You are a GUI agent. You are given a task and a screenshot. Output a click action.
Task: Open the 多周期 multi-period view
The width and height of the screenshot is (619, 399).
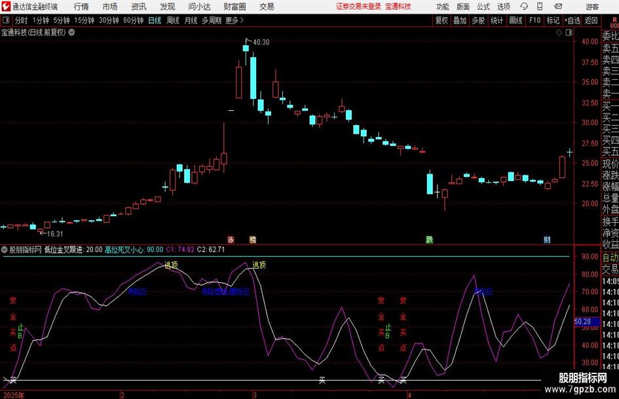212,20
